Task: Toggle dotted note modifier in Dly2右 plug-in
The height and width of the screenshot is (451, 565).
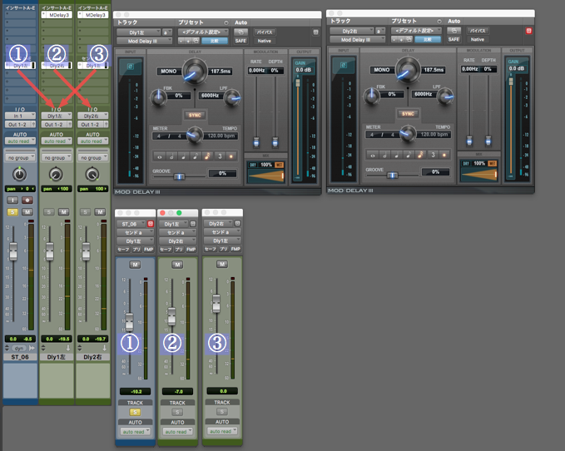Action: coord(444,155)
